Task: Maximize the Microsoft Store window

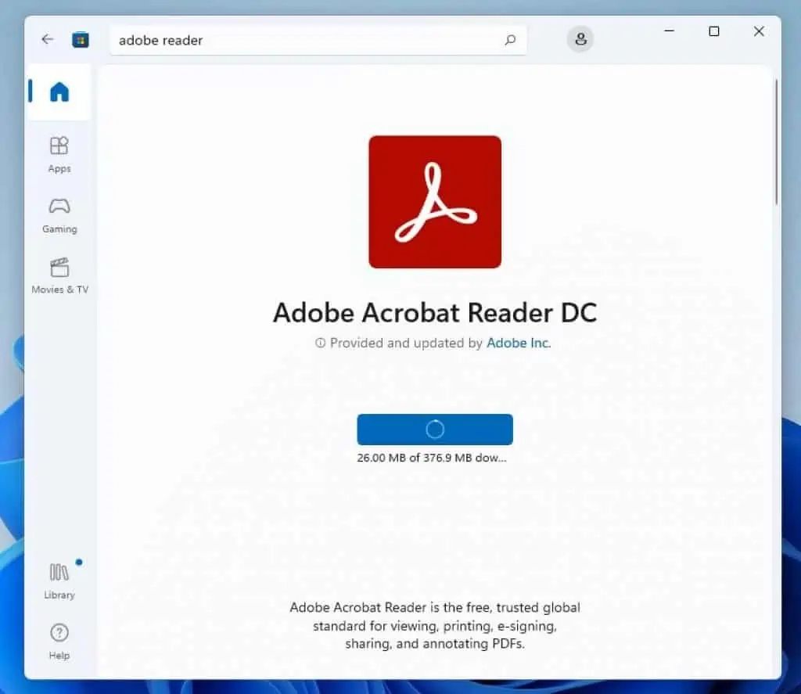Action: (714, 31)
